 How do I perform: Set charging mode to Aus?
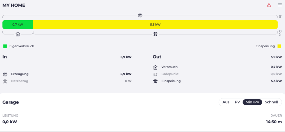tap(226, 102)
